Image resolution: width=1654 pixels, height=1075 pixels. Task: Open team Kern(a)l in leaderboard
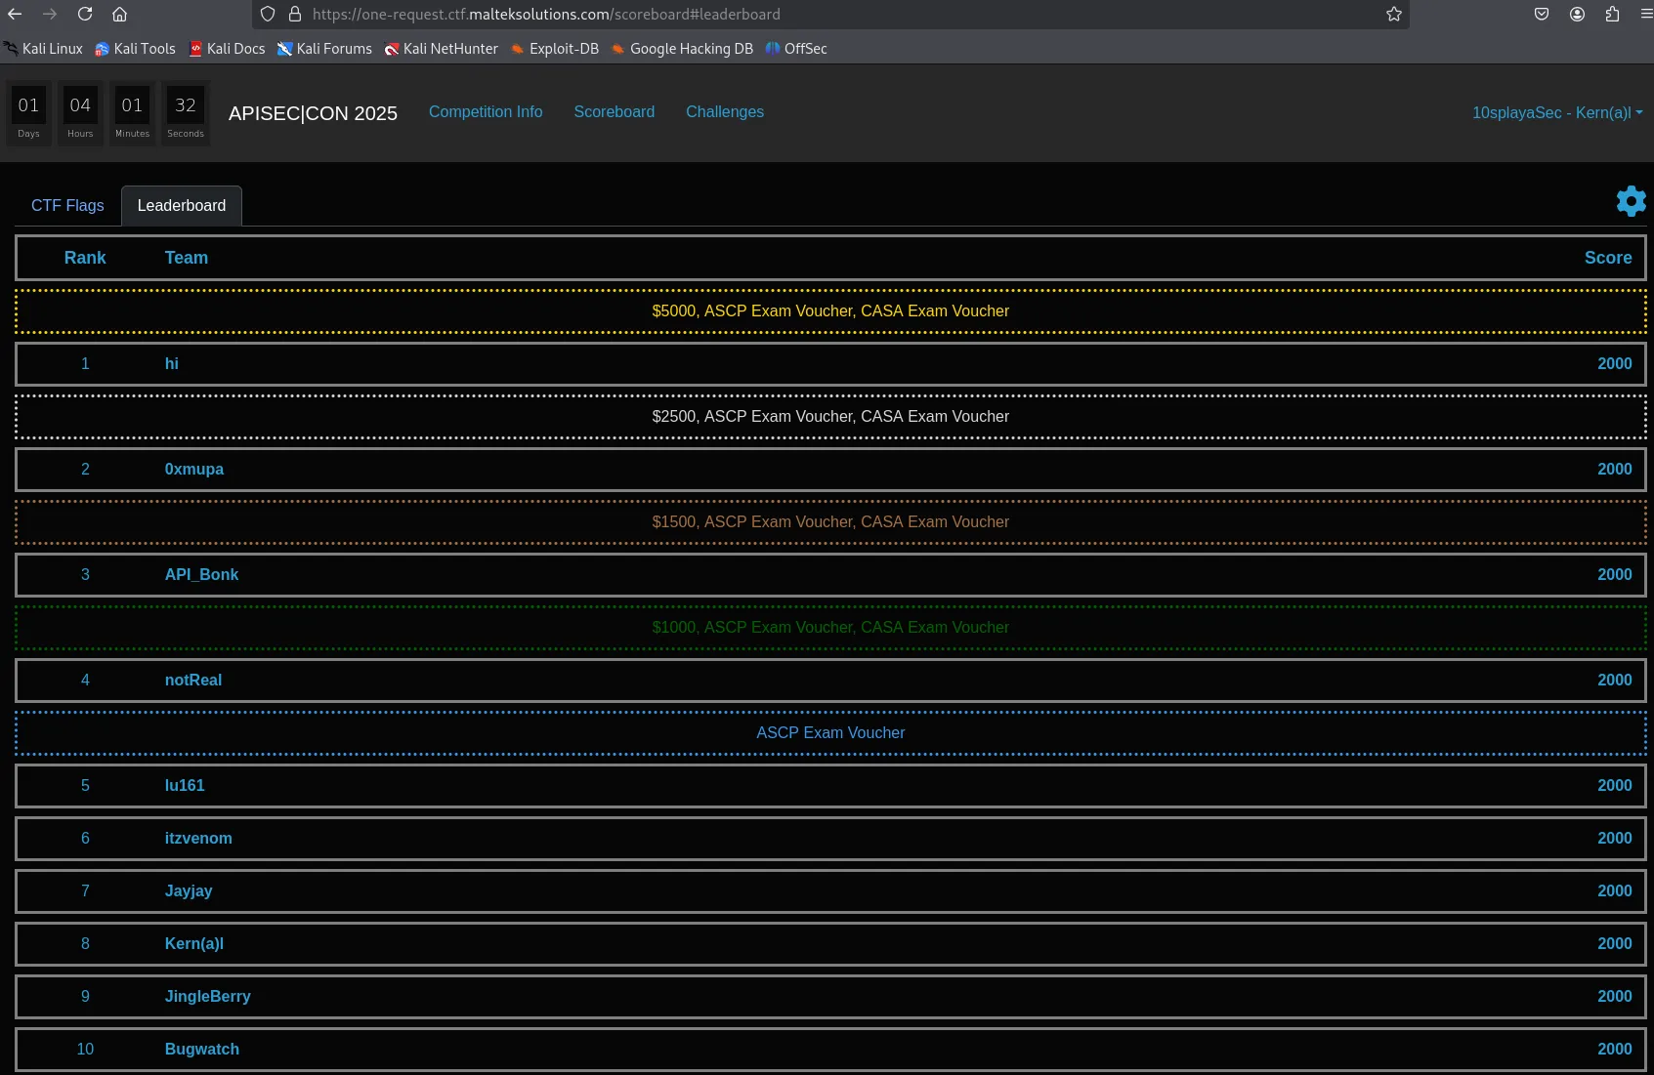(x=194, y=944)
